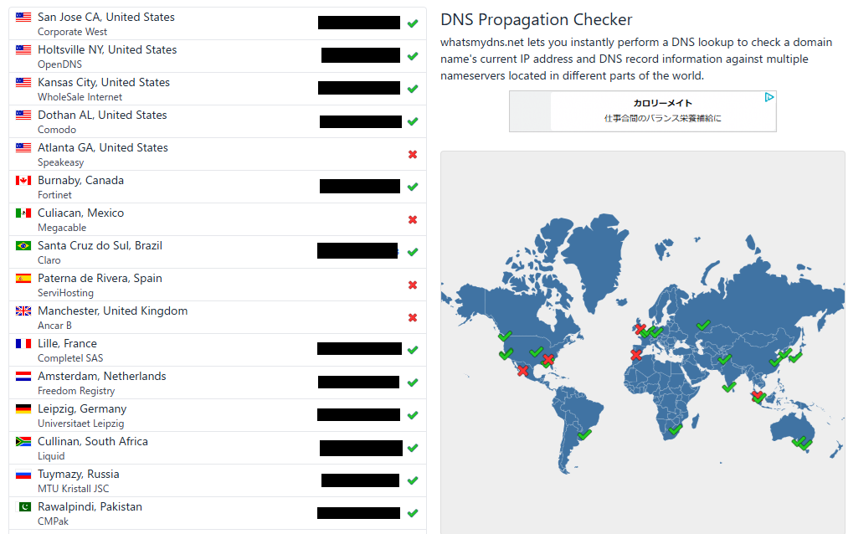
Task: Click the Pakistan flag beside Rawalpindi
Action: point(24,506)
